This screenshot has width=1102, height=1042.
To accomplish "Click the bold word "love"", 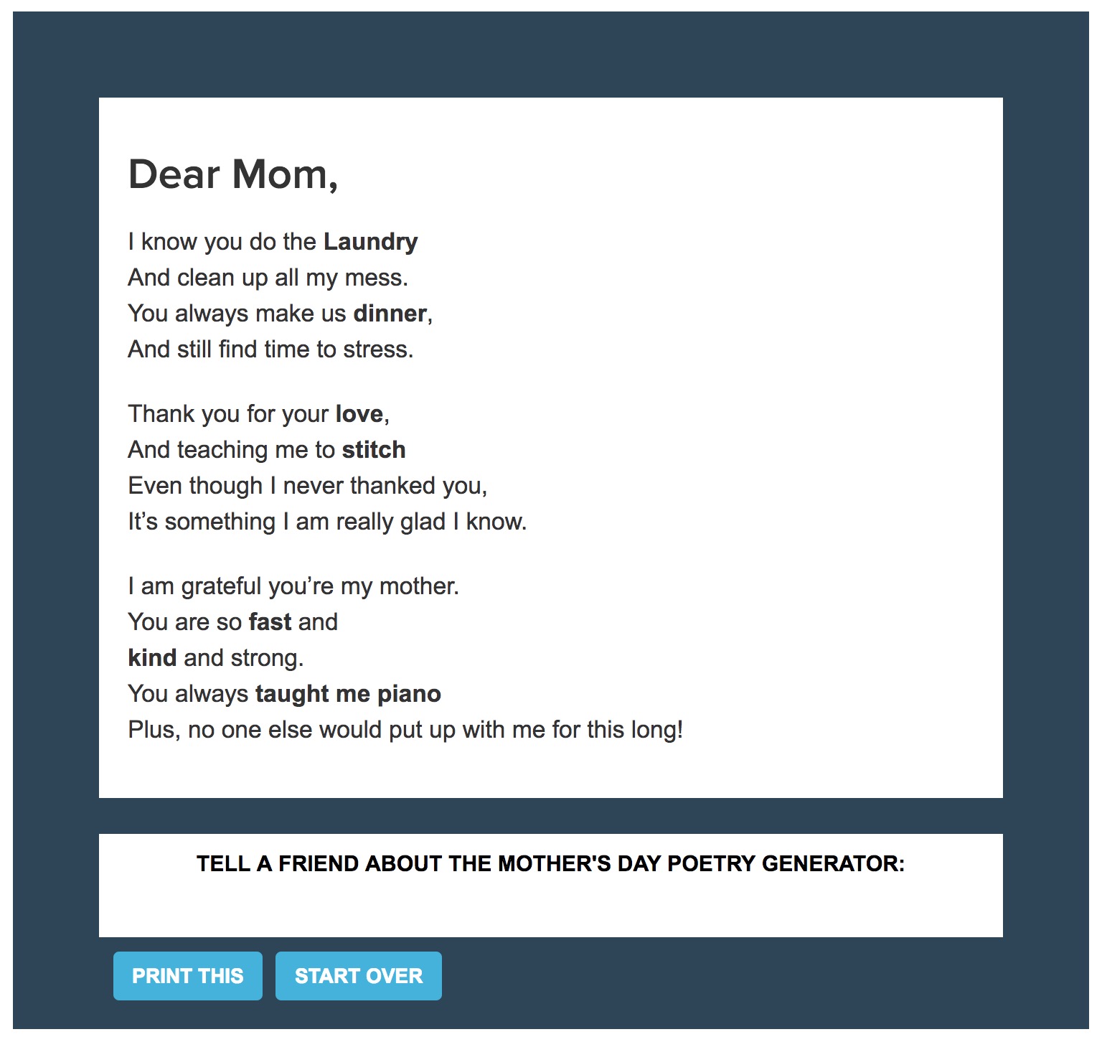I will (359, 414).
